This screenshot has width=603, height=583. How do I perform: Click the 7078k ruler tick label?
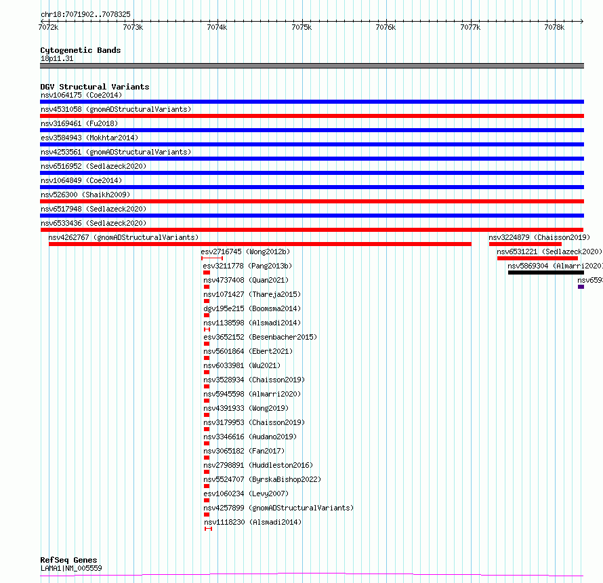pos(554,27)
